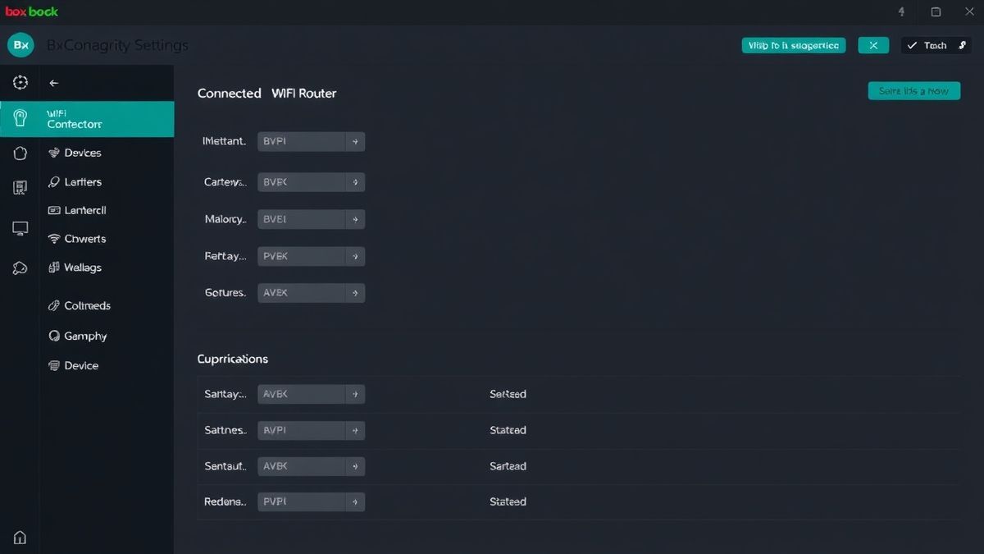Screen dimensions: 984x554
Task: Click the Gotures label
Action: tap(225, 292)
